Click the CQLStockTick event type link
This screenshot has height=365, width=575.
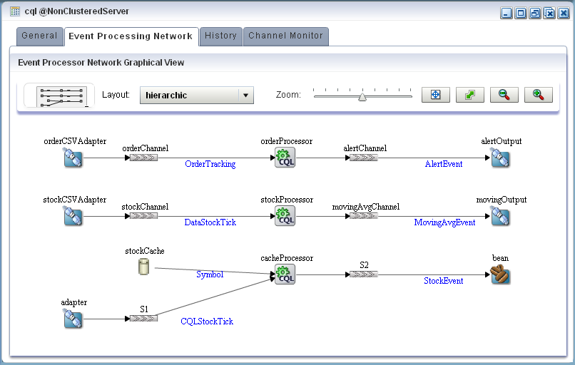207,321
